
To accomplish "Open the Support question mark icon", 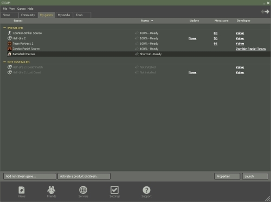I will (146, 190).
